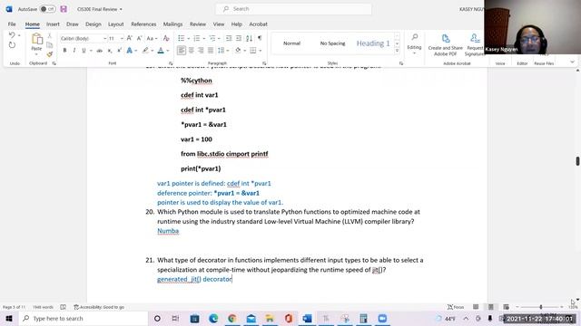
Task: Switch to Read Mode view icon
Action: click(x=476, y=307)
